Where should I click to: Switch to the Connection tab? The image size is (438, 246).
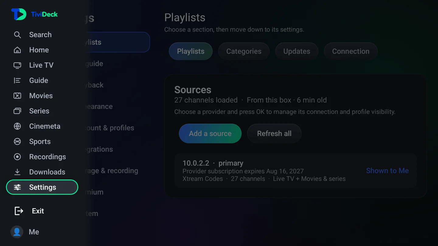coord(351,51)
